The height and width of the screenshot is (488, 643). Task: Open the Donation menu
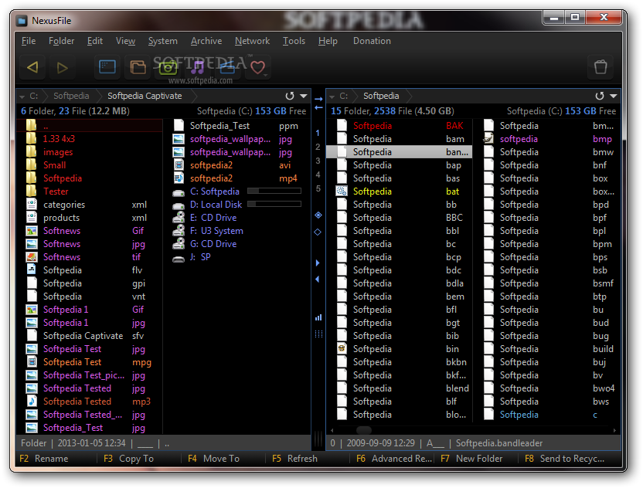(372, 41)
